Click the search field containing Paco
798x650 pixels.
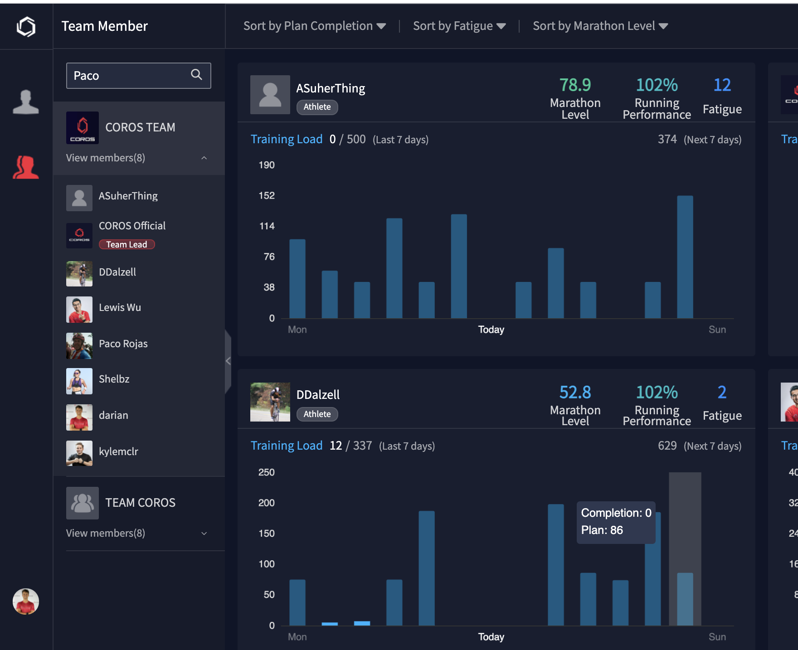(129, 76)
